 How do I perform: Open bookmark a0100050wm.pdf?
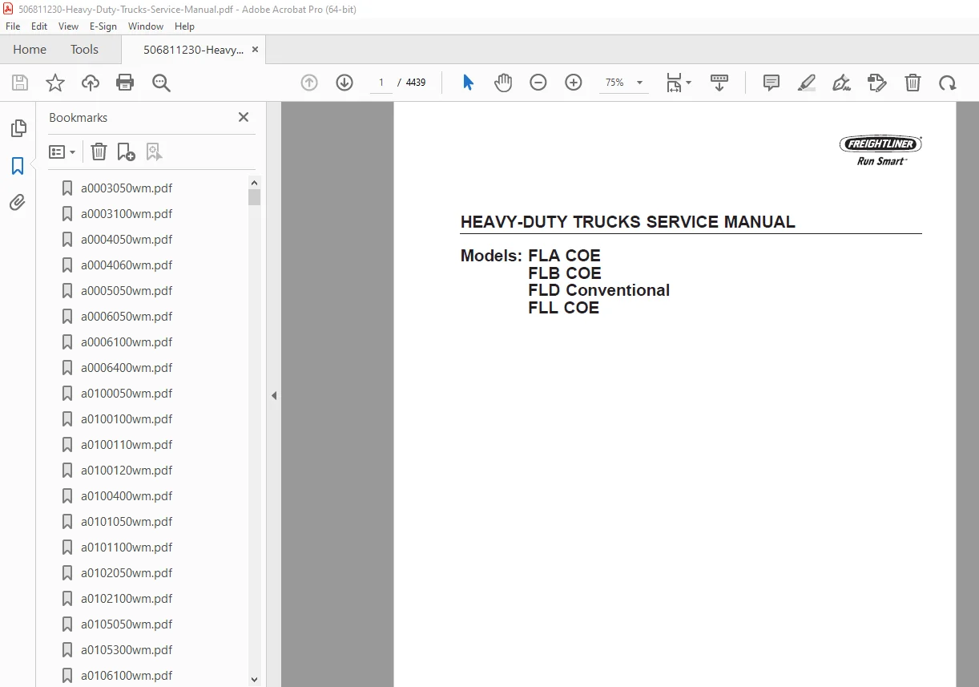coord(127,394)
